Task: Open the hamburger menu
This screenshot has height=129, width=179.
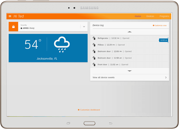Action: [x=10, y=16]
